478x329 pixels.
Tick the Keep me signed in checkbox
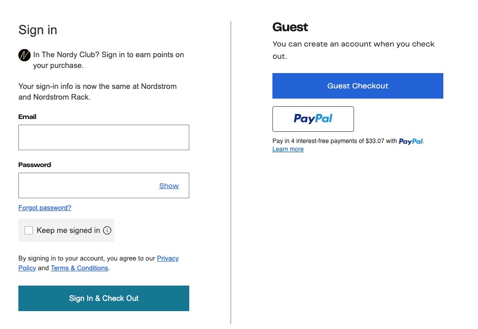[29, 230]
